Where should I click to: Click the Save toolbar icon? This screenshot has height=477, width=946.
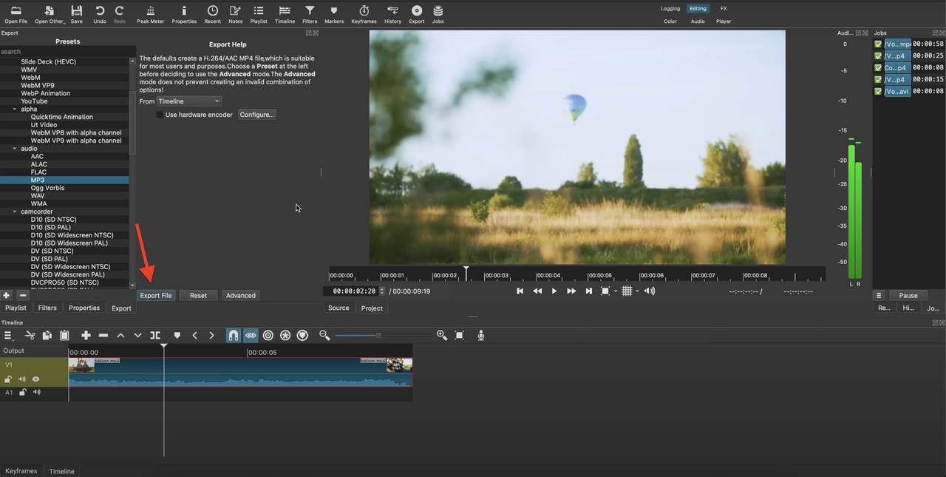(76, 13)
